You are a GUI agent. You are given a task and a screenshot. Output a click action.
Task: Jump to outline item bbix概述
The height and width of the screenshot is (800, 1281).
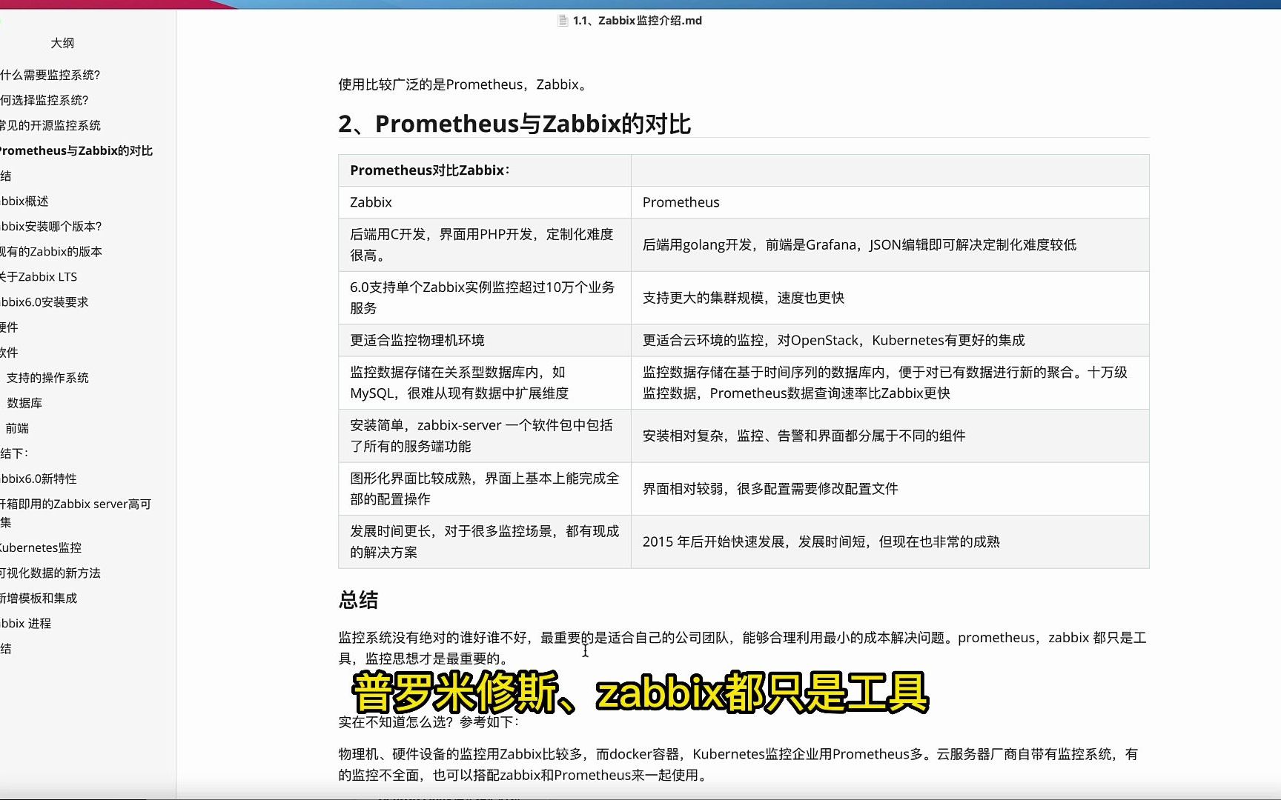point(24,201)
